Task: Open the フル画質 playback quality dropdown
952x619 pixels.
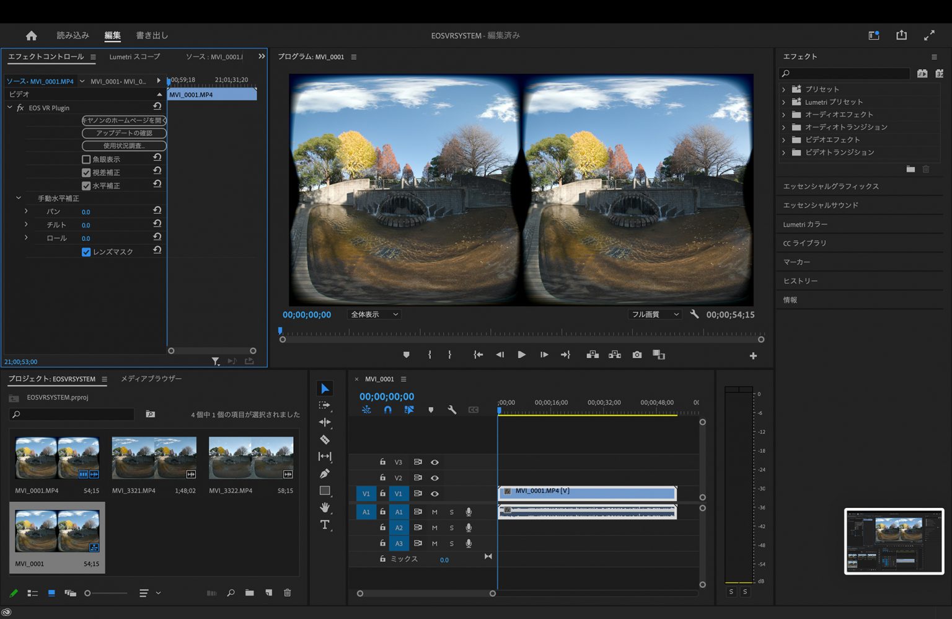Action: pyautogui.click(x=654, y=314)
